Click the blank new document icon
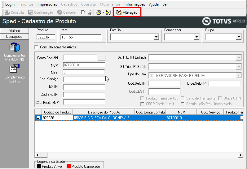Screen dimensions: 247x169 tap(83, 12)
